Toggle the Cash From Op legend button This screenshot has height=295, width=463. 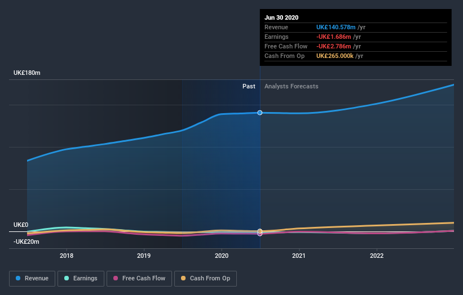(x=205, y=279)
